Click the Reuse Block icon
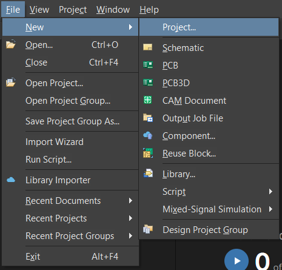282x270 pixels. coord(148,153)
